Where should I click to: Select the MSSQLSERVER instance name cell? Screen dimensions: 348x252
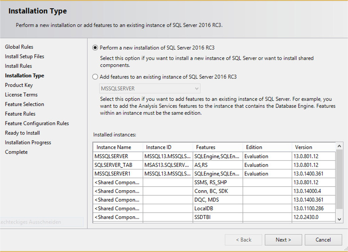tap(118, 156)
